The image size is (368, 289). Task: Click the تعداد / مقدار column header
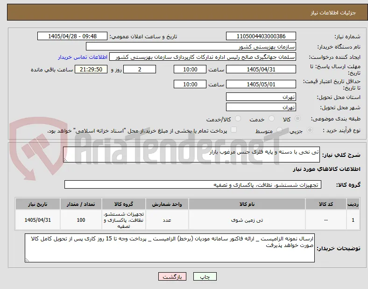point(81,204)
